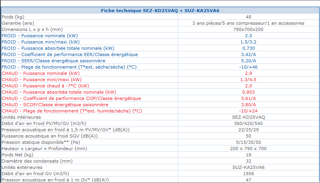
Task: Select 'Hauteur x Largeur x Profondeur (mm)' label
Action: coord(44,149)
